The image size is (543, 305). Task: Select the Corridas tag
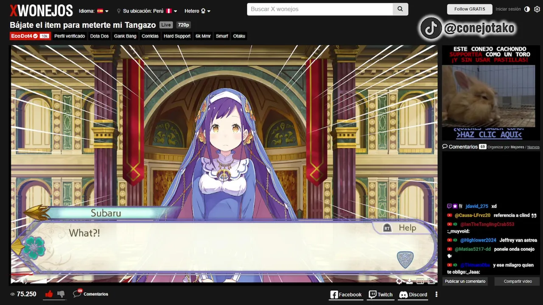point(150,36)
